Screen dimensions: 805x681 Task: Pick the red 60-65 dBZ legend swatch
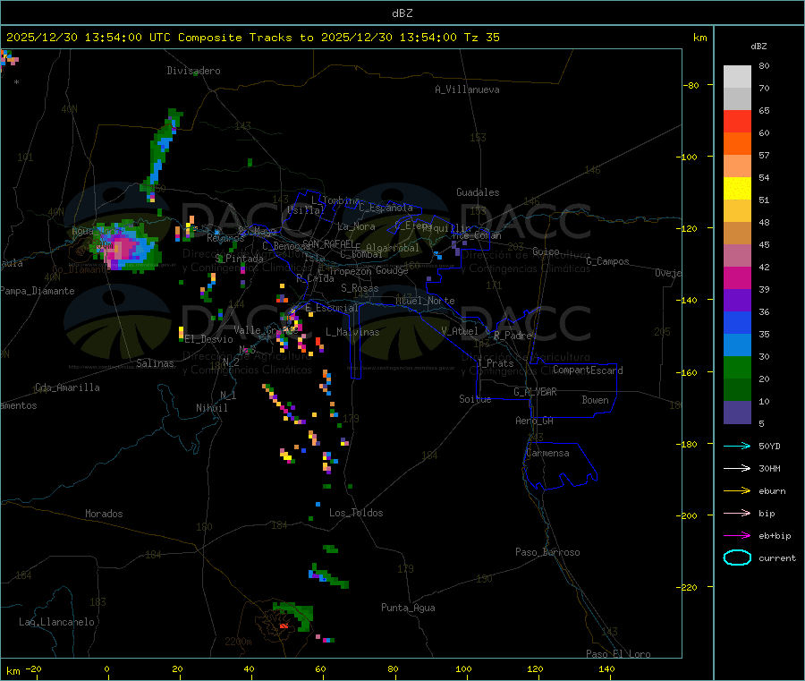pyautogui.click(x=737, y=121)
